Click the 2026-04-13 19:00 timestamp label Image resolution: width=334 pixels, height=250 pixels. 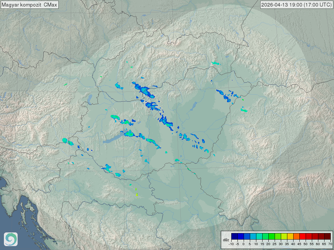point(296,5)
